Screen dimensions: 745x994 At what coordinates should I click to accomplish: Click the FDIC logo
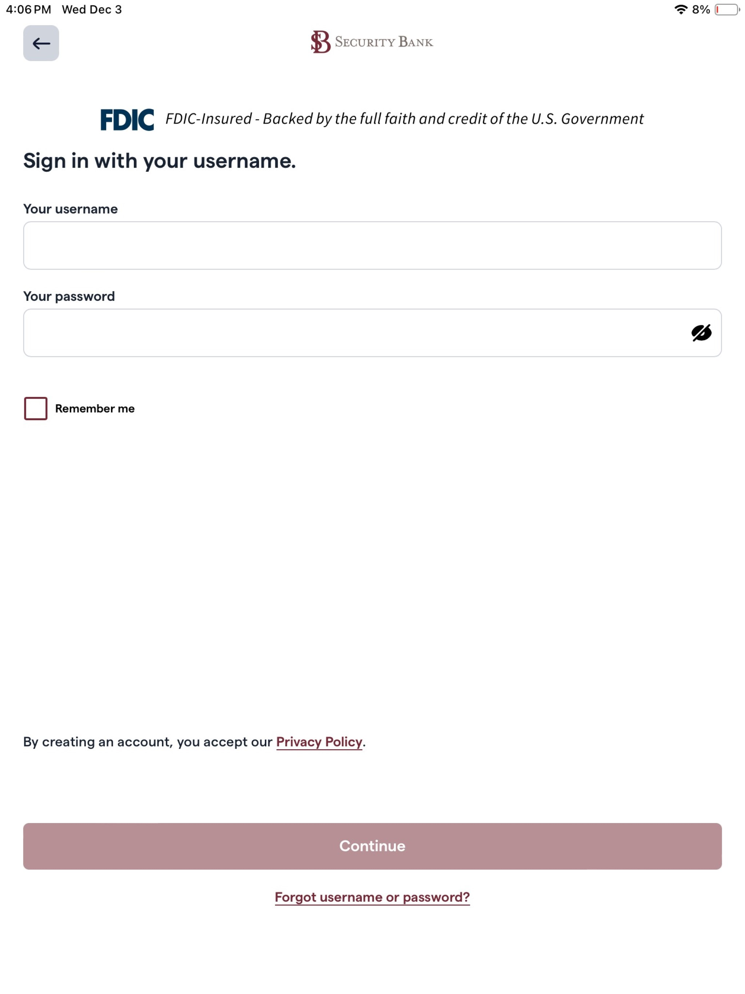click(127, 120)
